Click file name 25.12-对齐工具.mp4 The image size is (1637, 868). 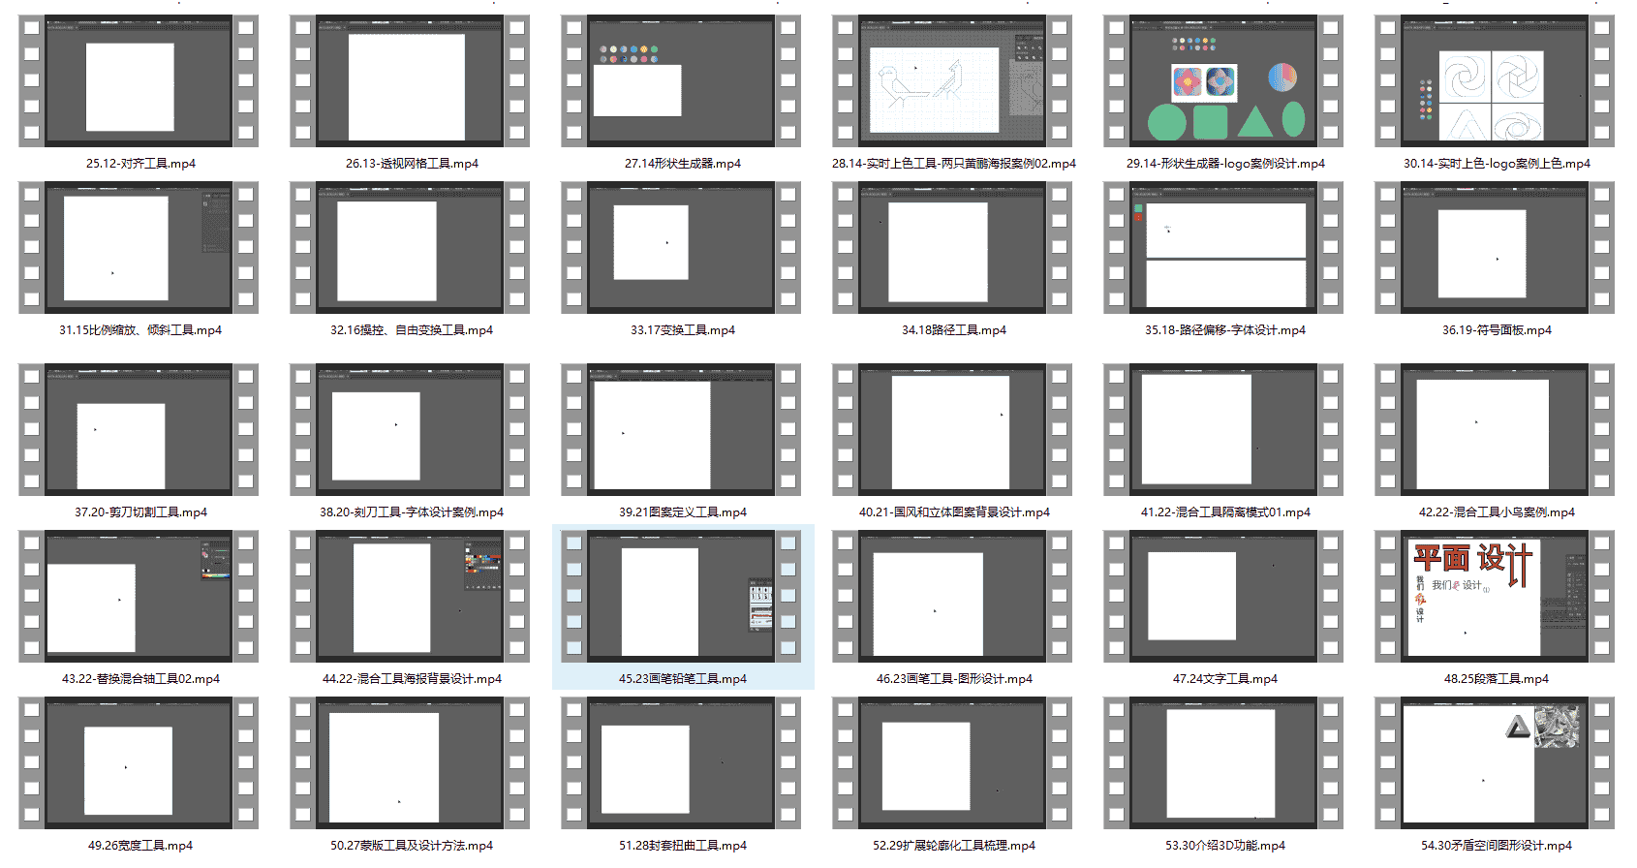click(x=140, y=164)
